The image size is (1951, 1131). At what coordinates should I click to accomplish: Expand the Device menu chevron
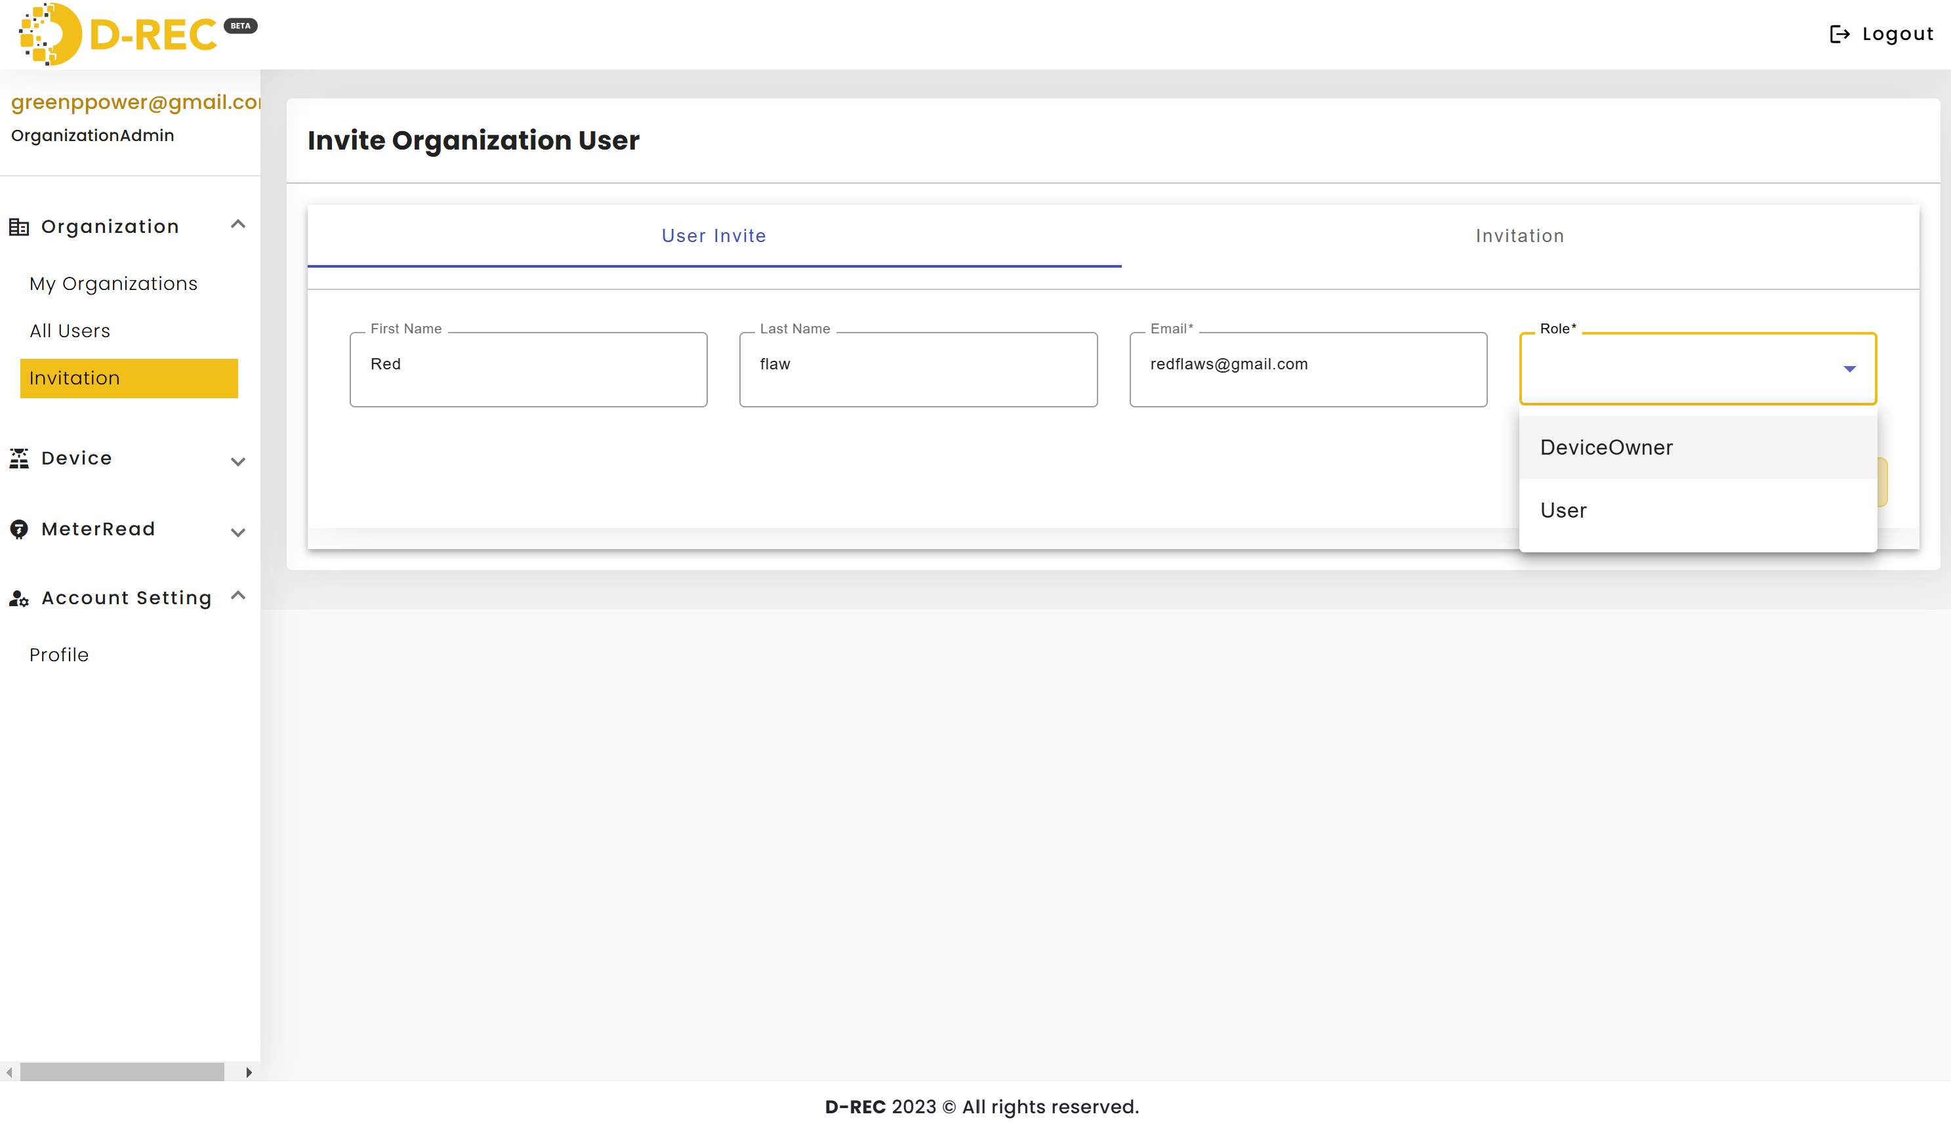pyautogui.click(x=237, y=462)
